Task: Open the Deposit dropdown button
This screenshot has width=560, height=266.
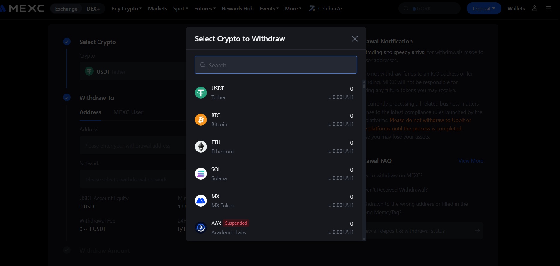Action: (483, 8)
